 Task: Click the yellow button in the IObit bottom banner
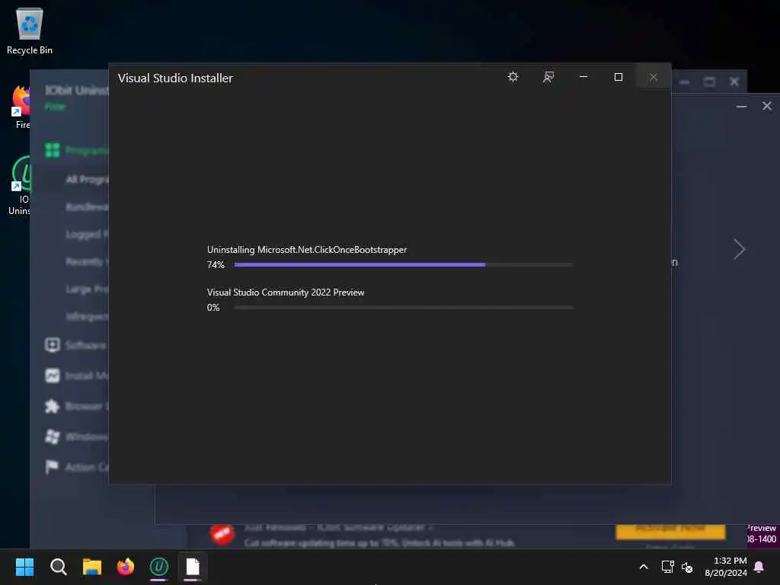pos(670,532)
